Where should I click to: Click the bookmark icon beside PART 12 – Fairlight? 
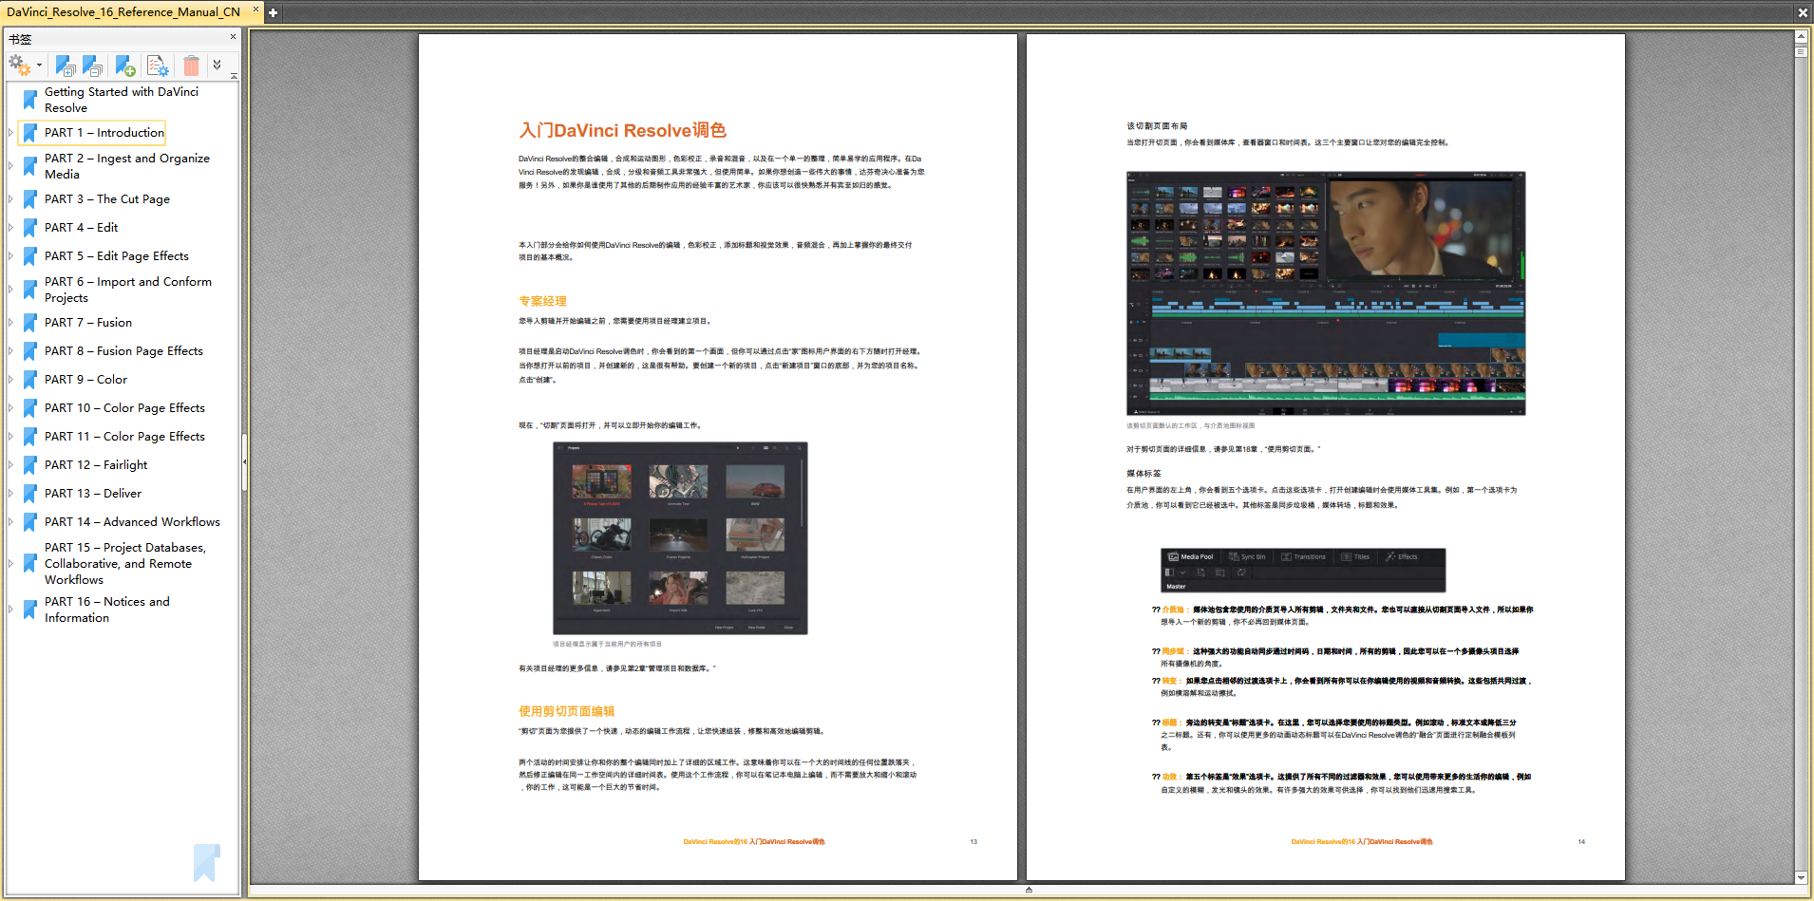click(30, 465)
